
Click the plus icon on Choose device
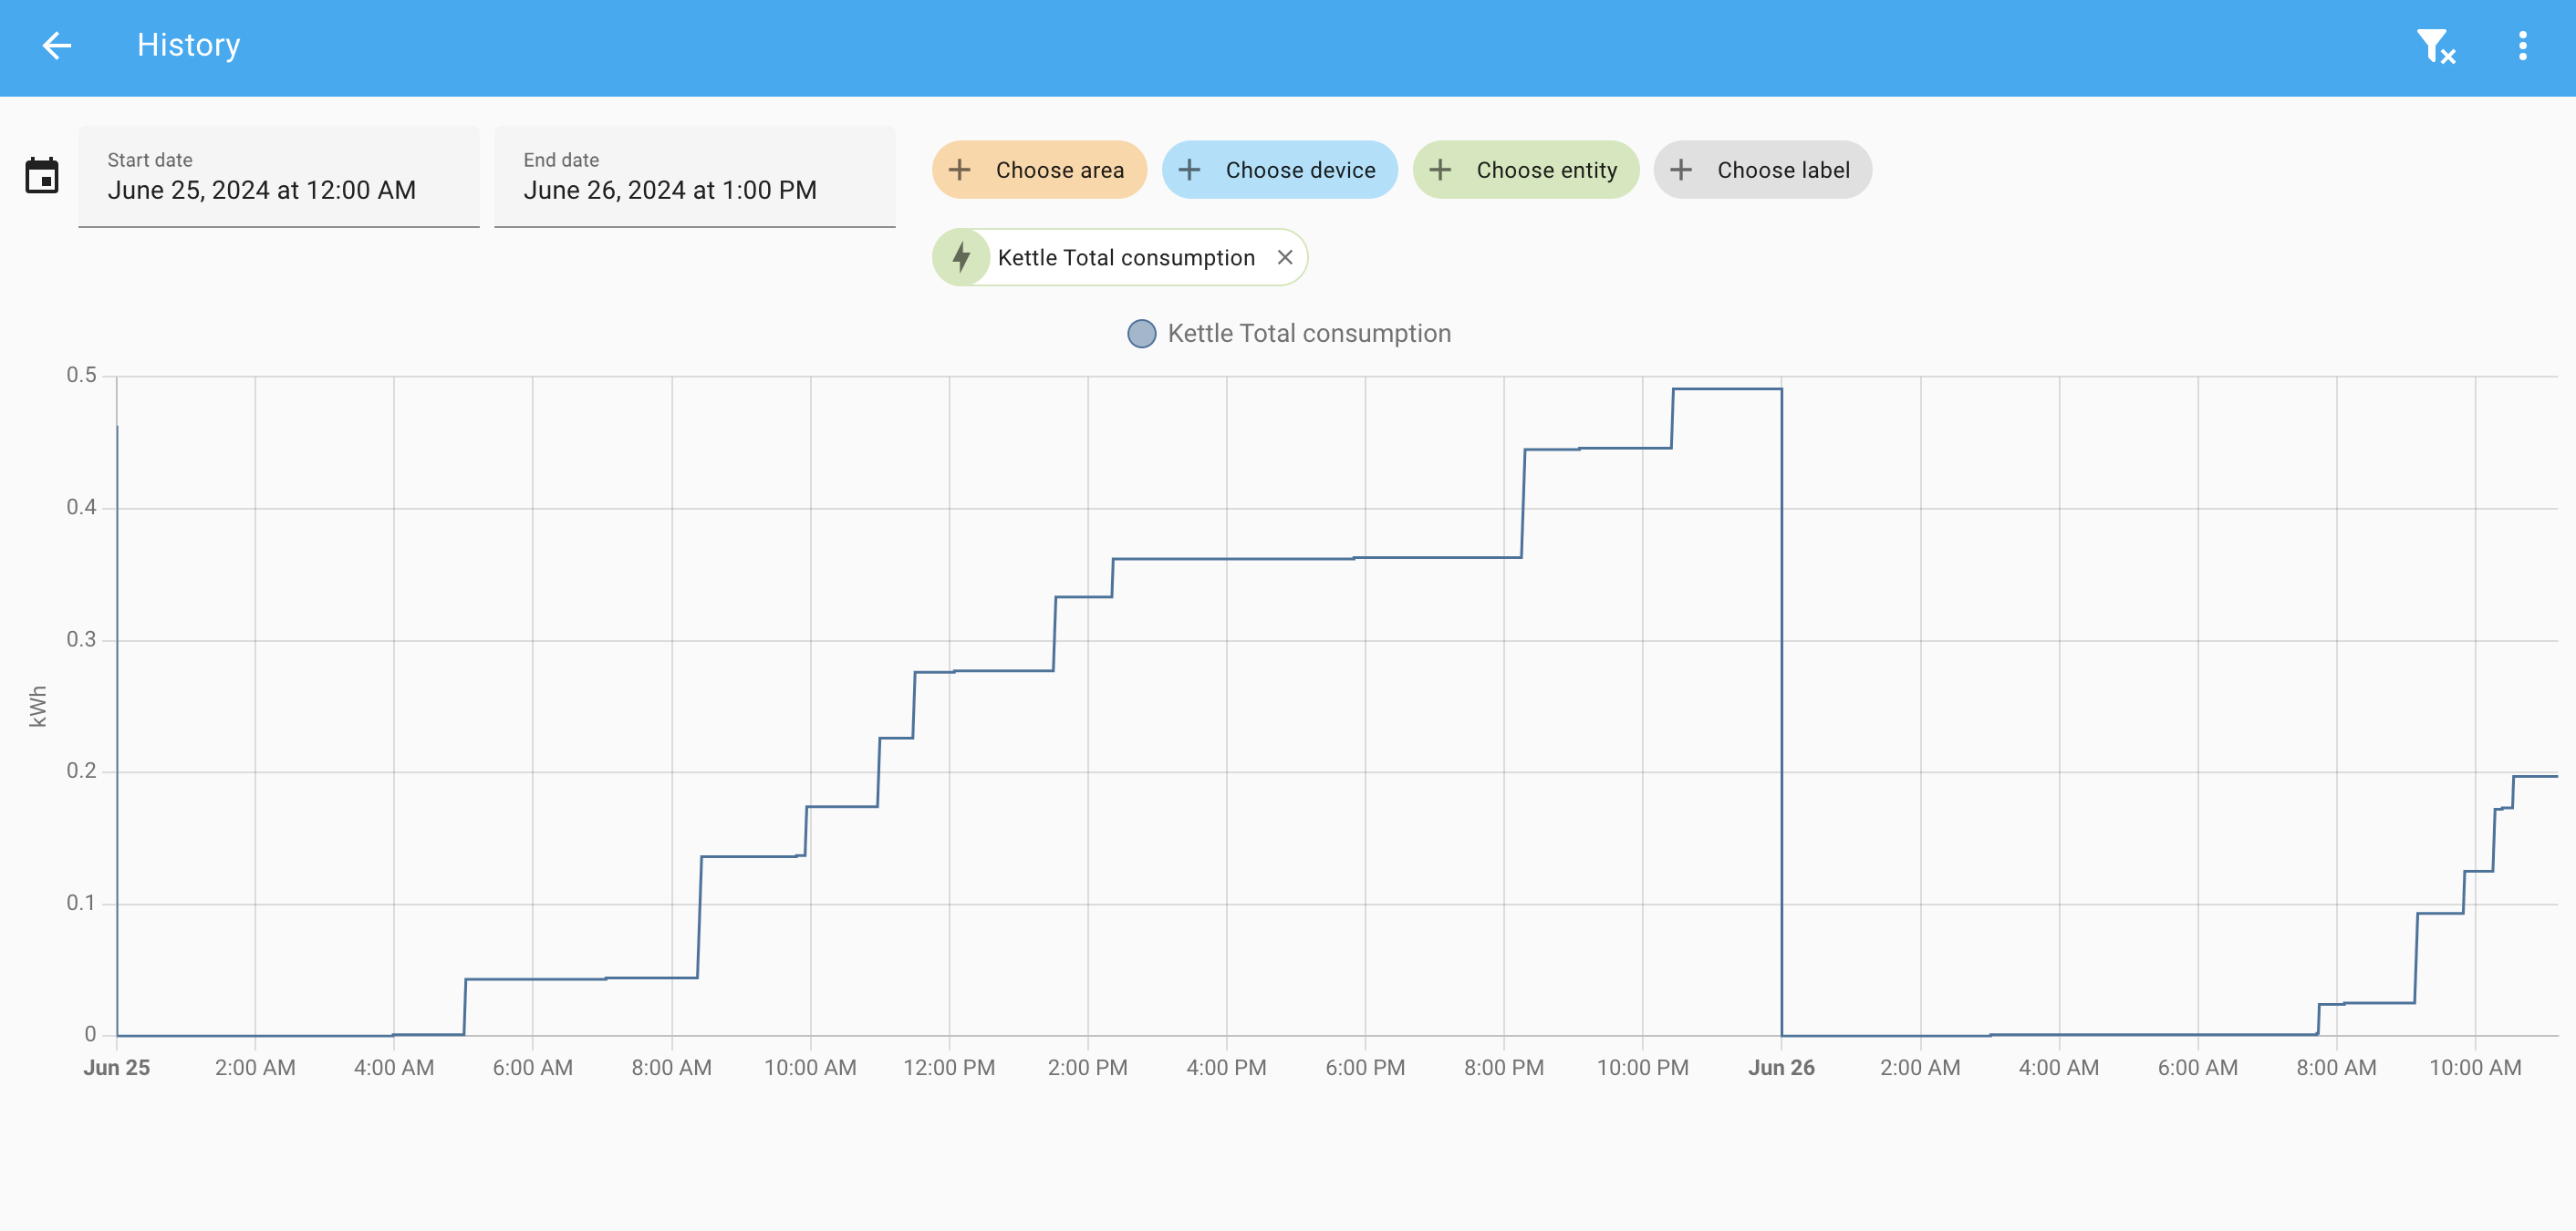pos(1189,170)
